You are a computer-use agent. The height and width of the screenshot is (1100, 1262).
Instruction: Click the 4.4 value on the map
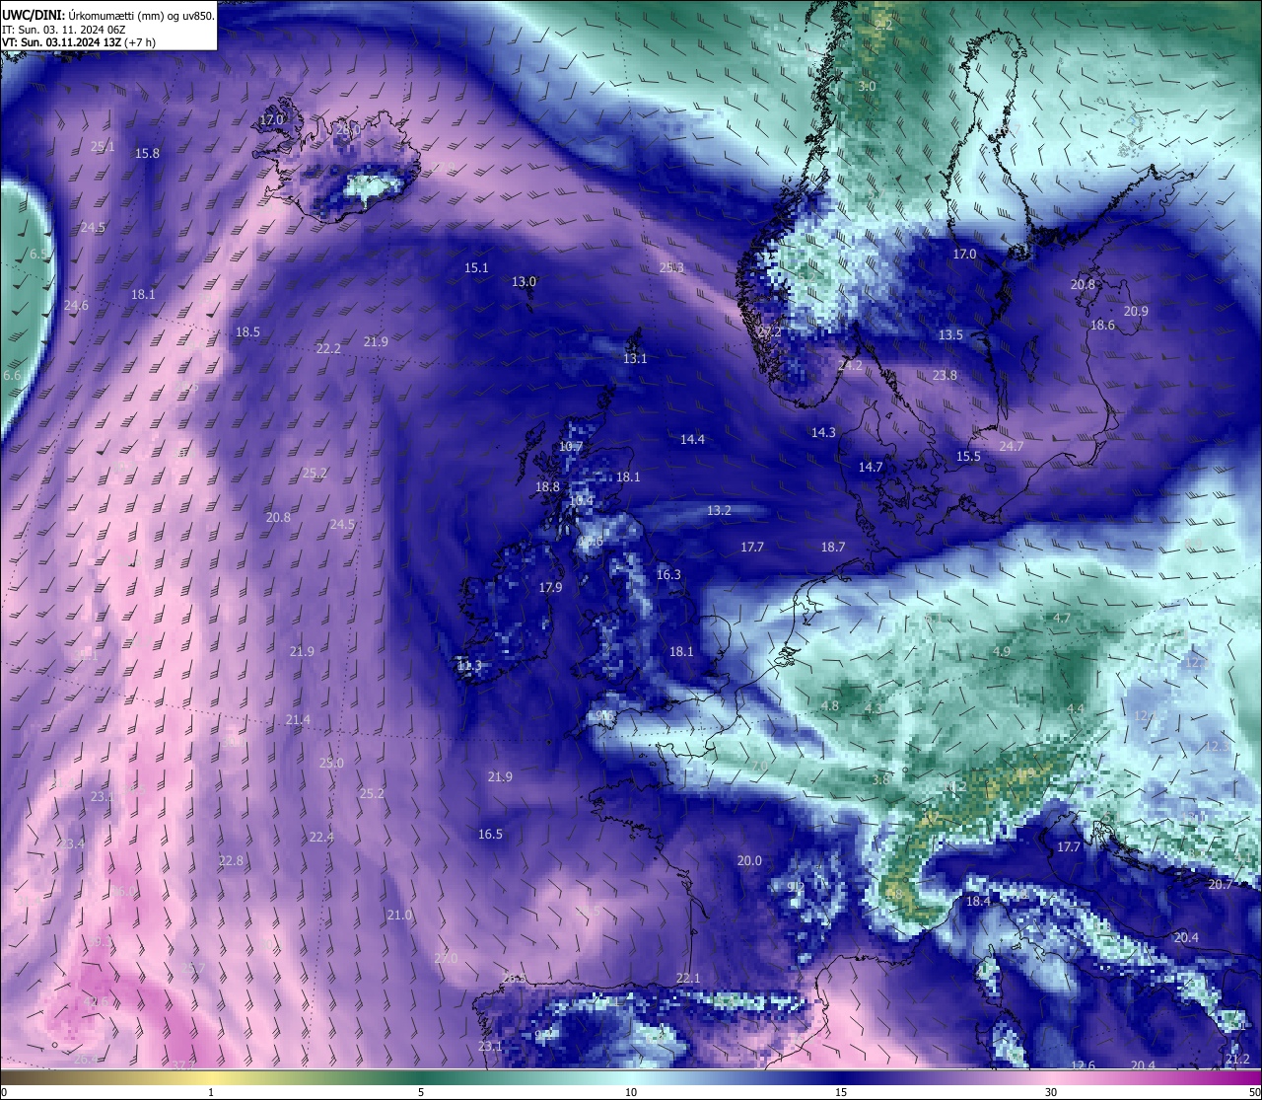[1075, 709]
